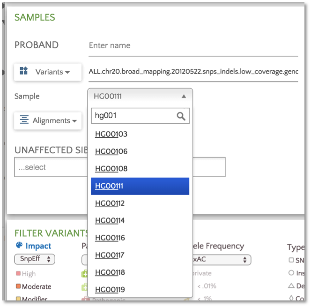Click the Impact filter heading

point(38,246)
